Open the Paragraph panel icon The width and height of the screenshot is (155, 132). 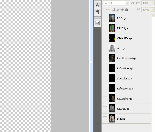[97, 12]
